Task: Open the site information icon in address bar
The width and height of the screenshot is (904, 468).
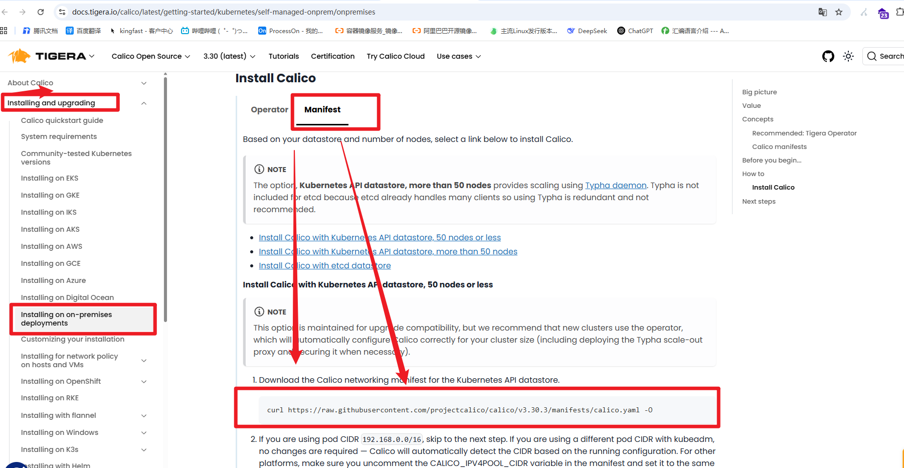Action: tap(62, 12)
